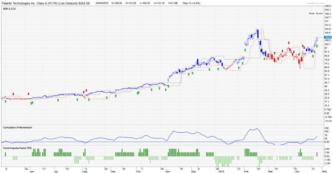Click the 57.1 price axis label
The image size is (332, 173).
click(327, 75)
